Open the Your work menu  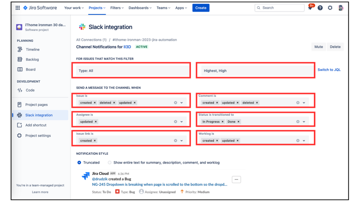(74, 8)
